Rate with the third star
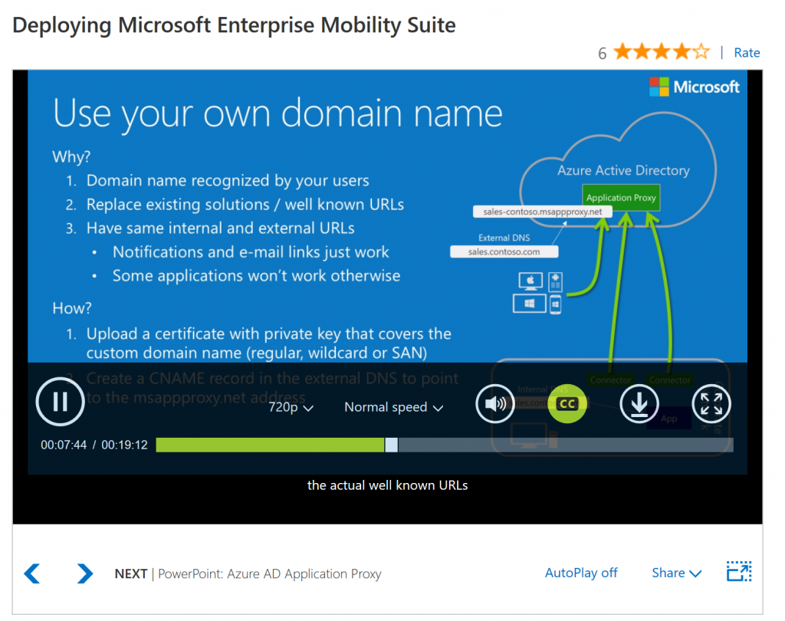Viewport: 785px width, 621px height. tap(662, 51)
